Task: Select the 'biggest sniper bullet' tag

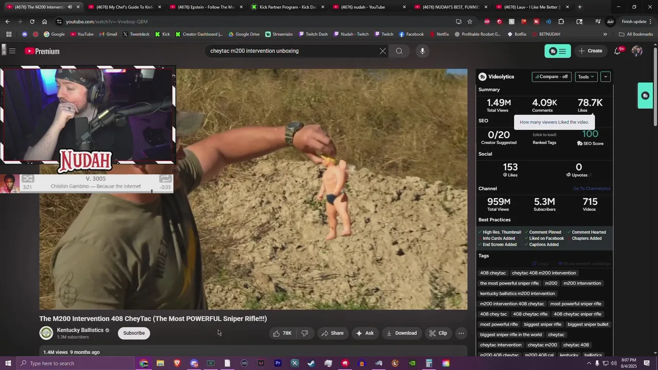Action: [x=588, y=324]
